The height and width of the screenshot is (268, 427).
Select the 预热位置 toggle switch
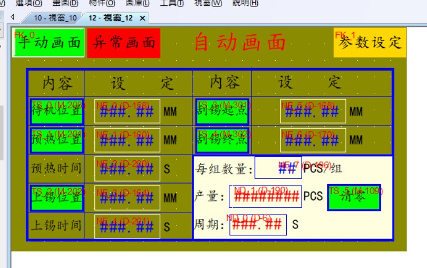click(56, 140)
